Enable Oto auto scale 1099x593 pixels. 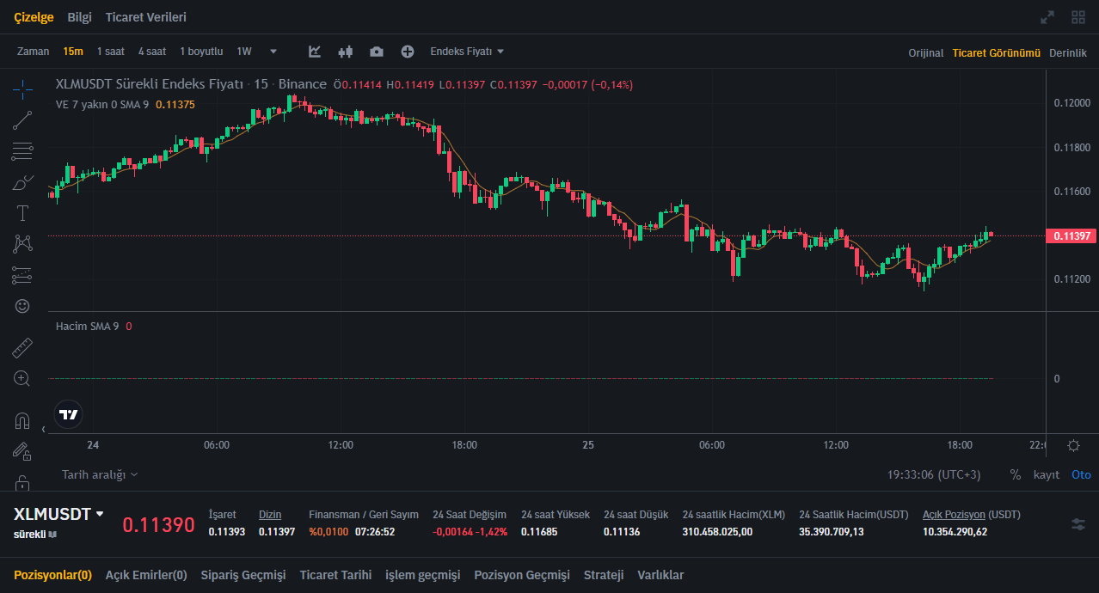(1081, 474)
